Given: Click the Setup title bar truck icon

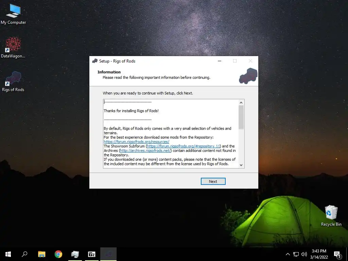Looking at the screenshot, I should (x=95, y=61).
